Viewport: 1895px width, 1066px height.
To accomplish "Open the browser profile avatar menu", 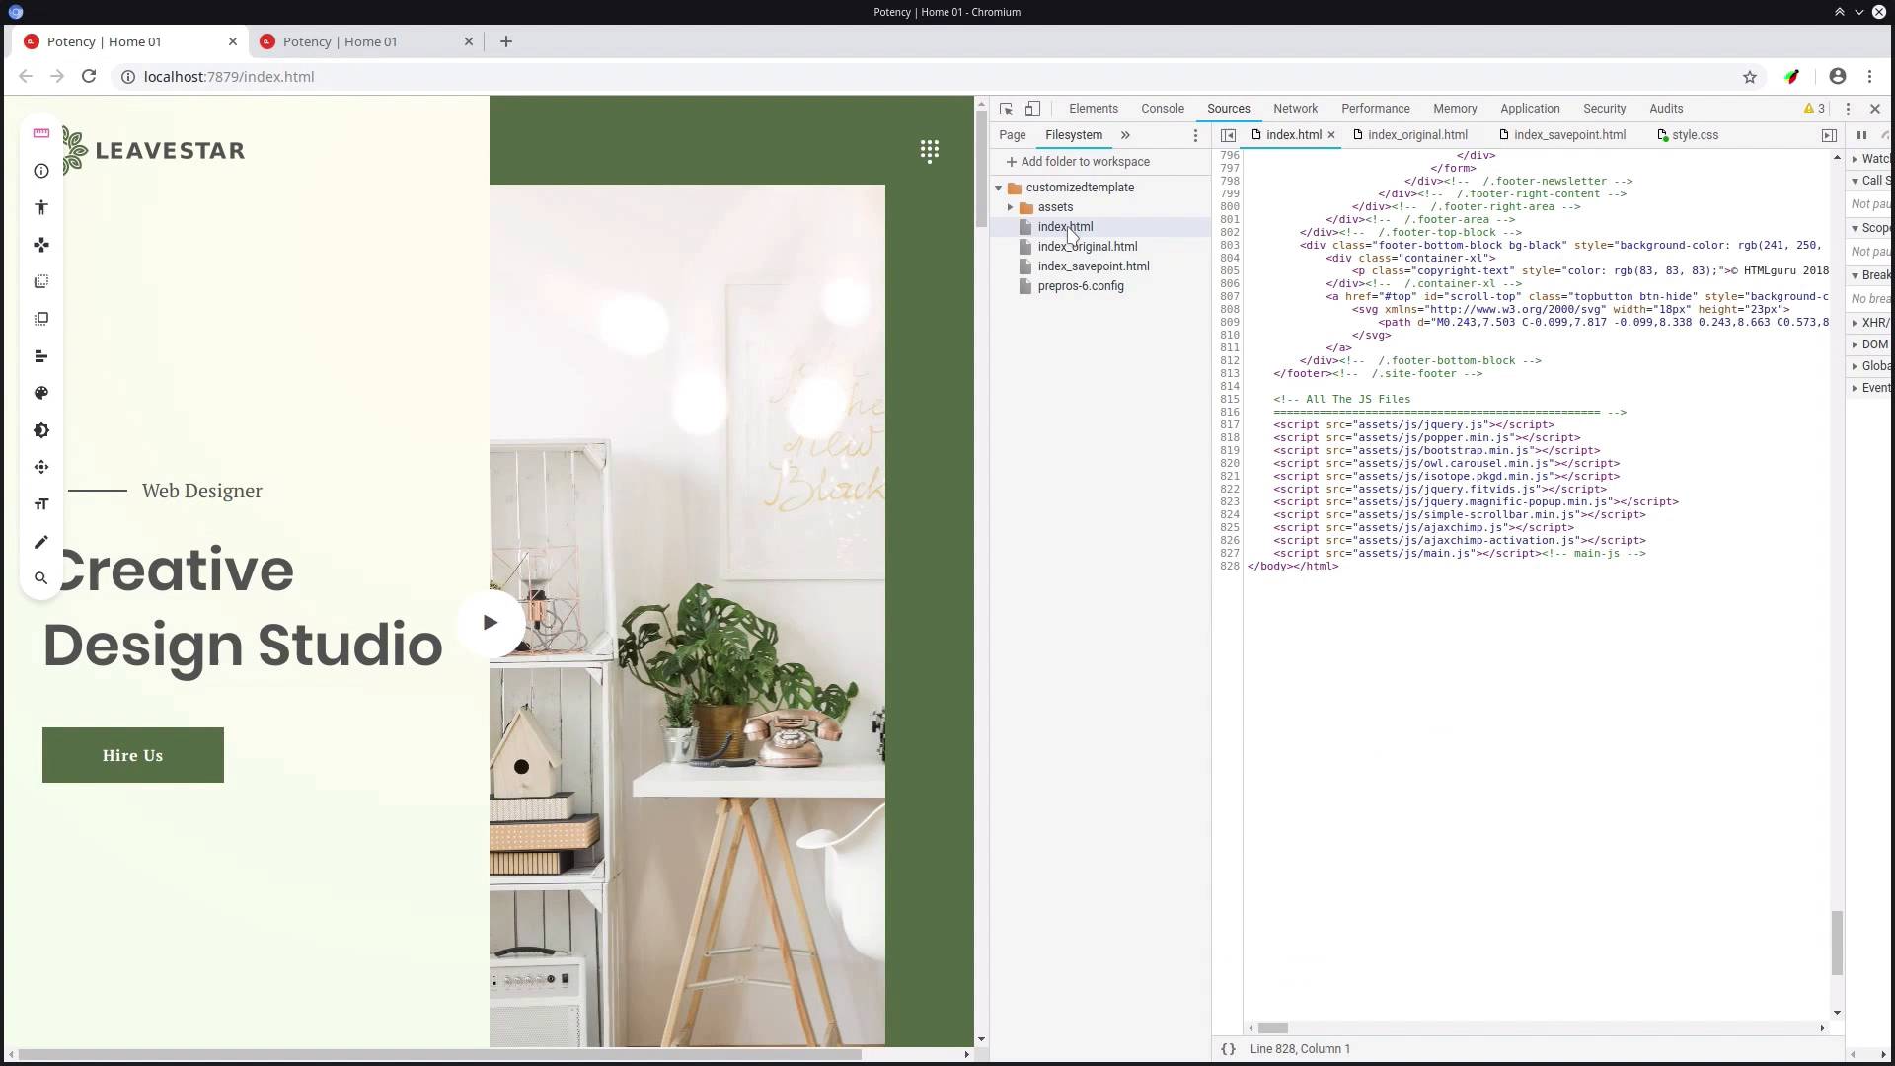I will (1837, 76).
